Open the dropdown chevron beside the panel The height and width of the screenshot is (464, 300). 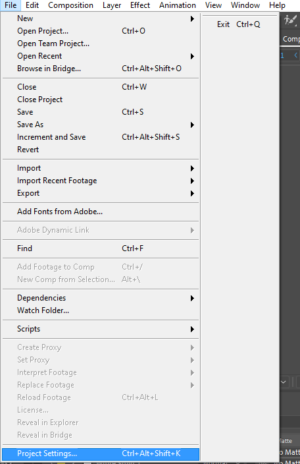pos(284,382)
